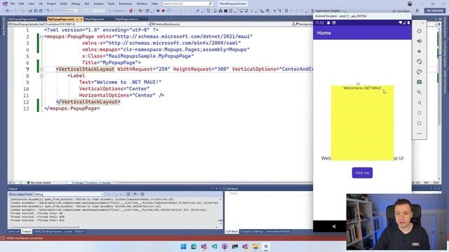449x252 pixels.
Task: Collapse the VerticalStackLayout element on line 7
Action: click(41, 69)
